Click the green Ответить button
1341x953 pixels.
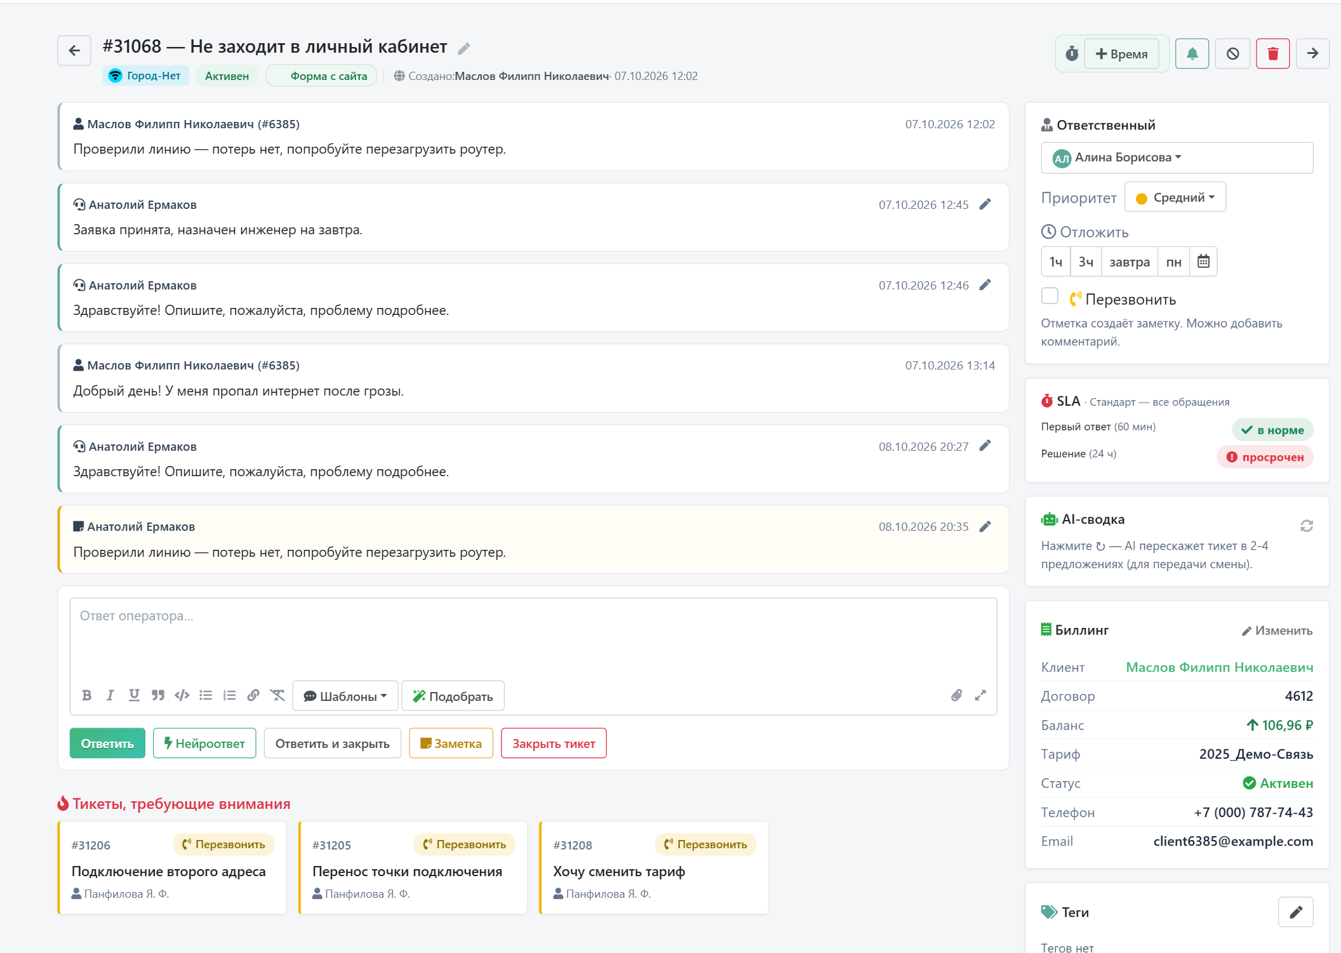tap(107, 743)
